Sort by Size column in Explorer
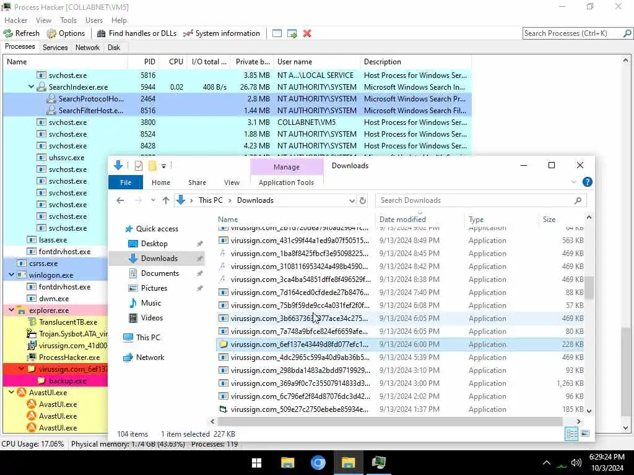 [562, 220]
